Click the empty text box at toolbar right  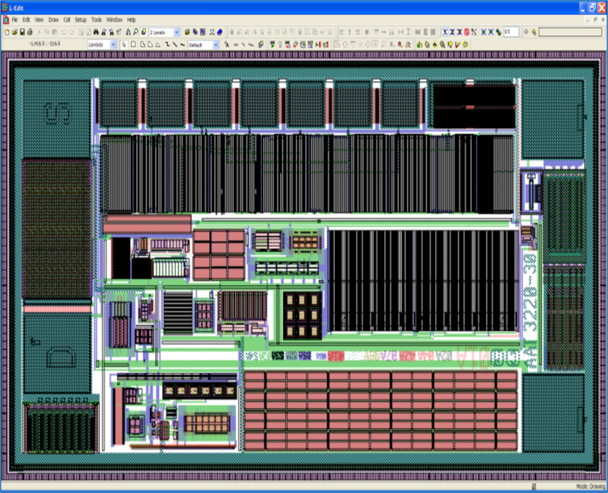pos(570,32)
